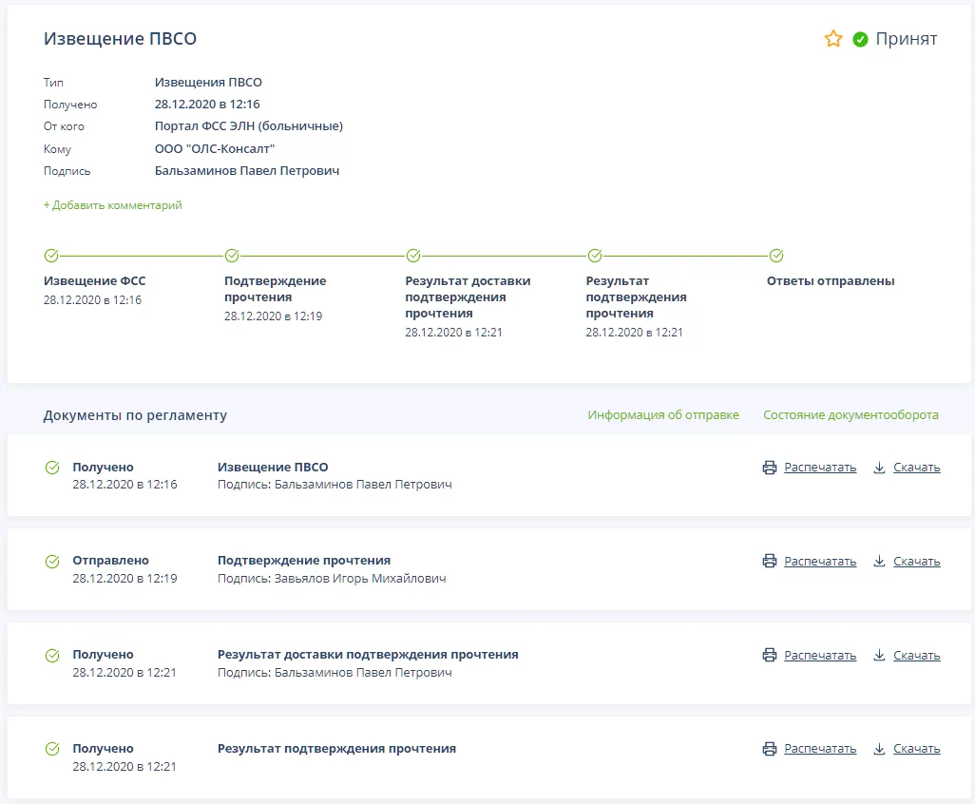Select the Ответы отправлены timeline step marker
Image resolution: width=975 pixels, height=804 pixels.
point(776,256)
